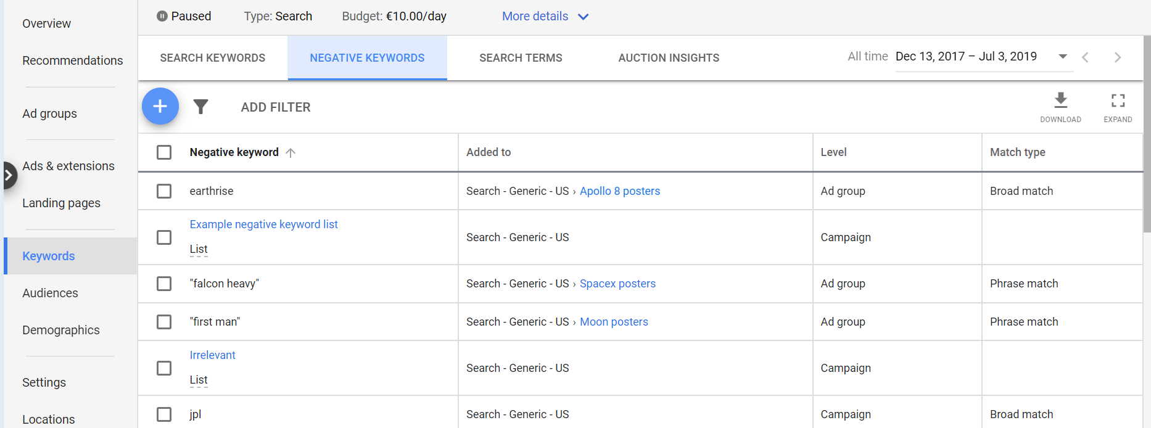1151x428 pixels.
Task: Click the funnel filter icon
Action: (200, 107)
